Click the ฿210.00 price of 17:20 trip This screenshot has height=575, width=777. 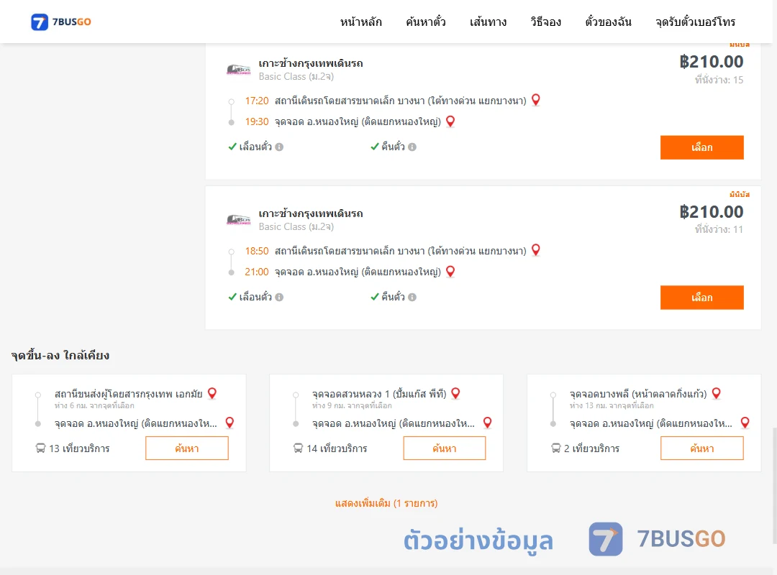click(711, 62)
